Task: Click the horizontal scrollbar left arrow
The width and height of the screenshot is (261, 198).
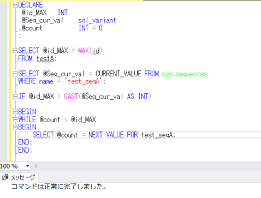Action: 35,166
